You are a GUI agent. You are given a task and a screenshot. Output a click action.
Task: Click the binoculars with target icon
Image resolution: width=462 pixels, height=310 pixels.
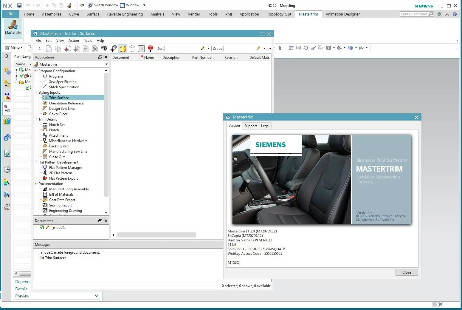[114, 49]
